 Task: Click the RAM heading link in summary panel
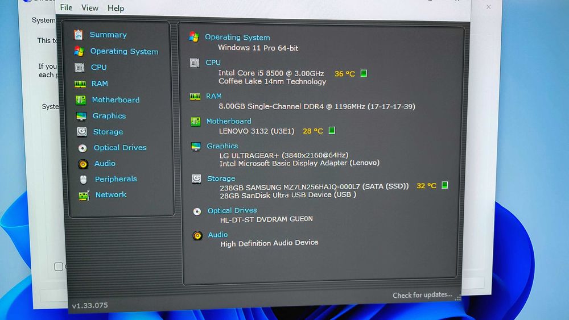point(214,96)
